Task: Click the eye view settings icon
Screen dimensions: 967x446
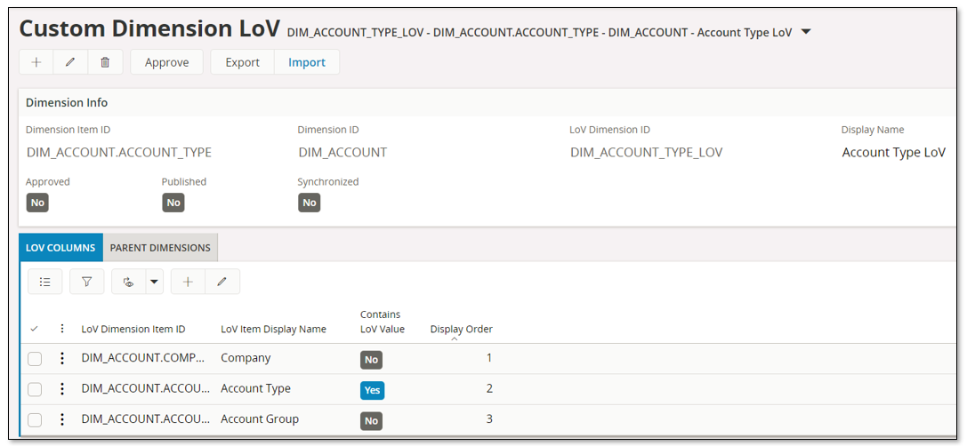Action: (x=128, y=282)
